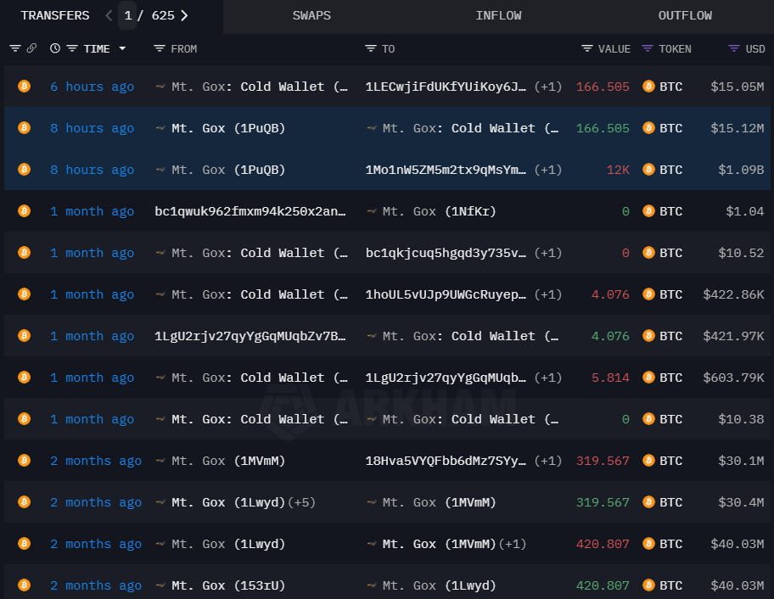This screenshot has height=599, width=774.
Task: Click the BTC token label in the $30.4M row
Action: [670, 502]
